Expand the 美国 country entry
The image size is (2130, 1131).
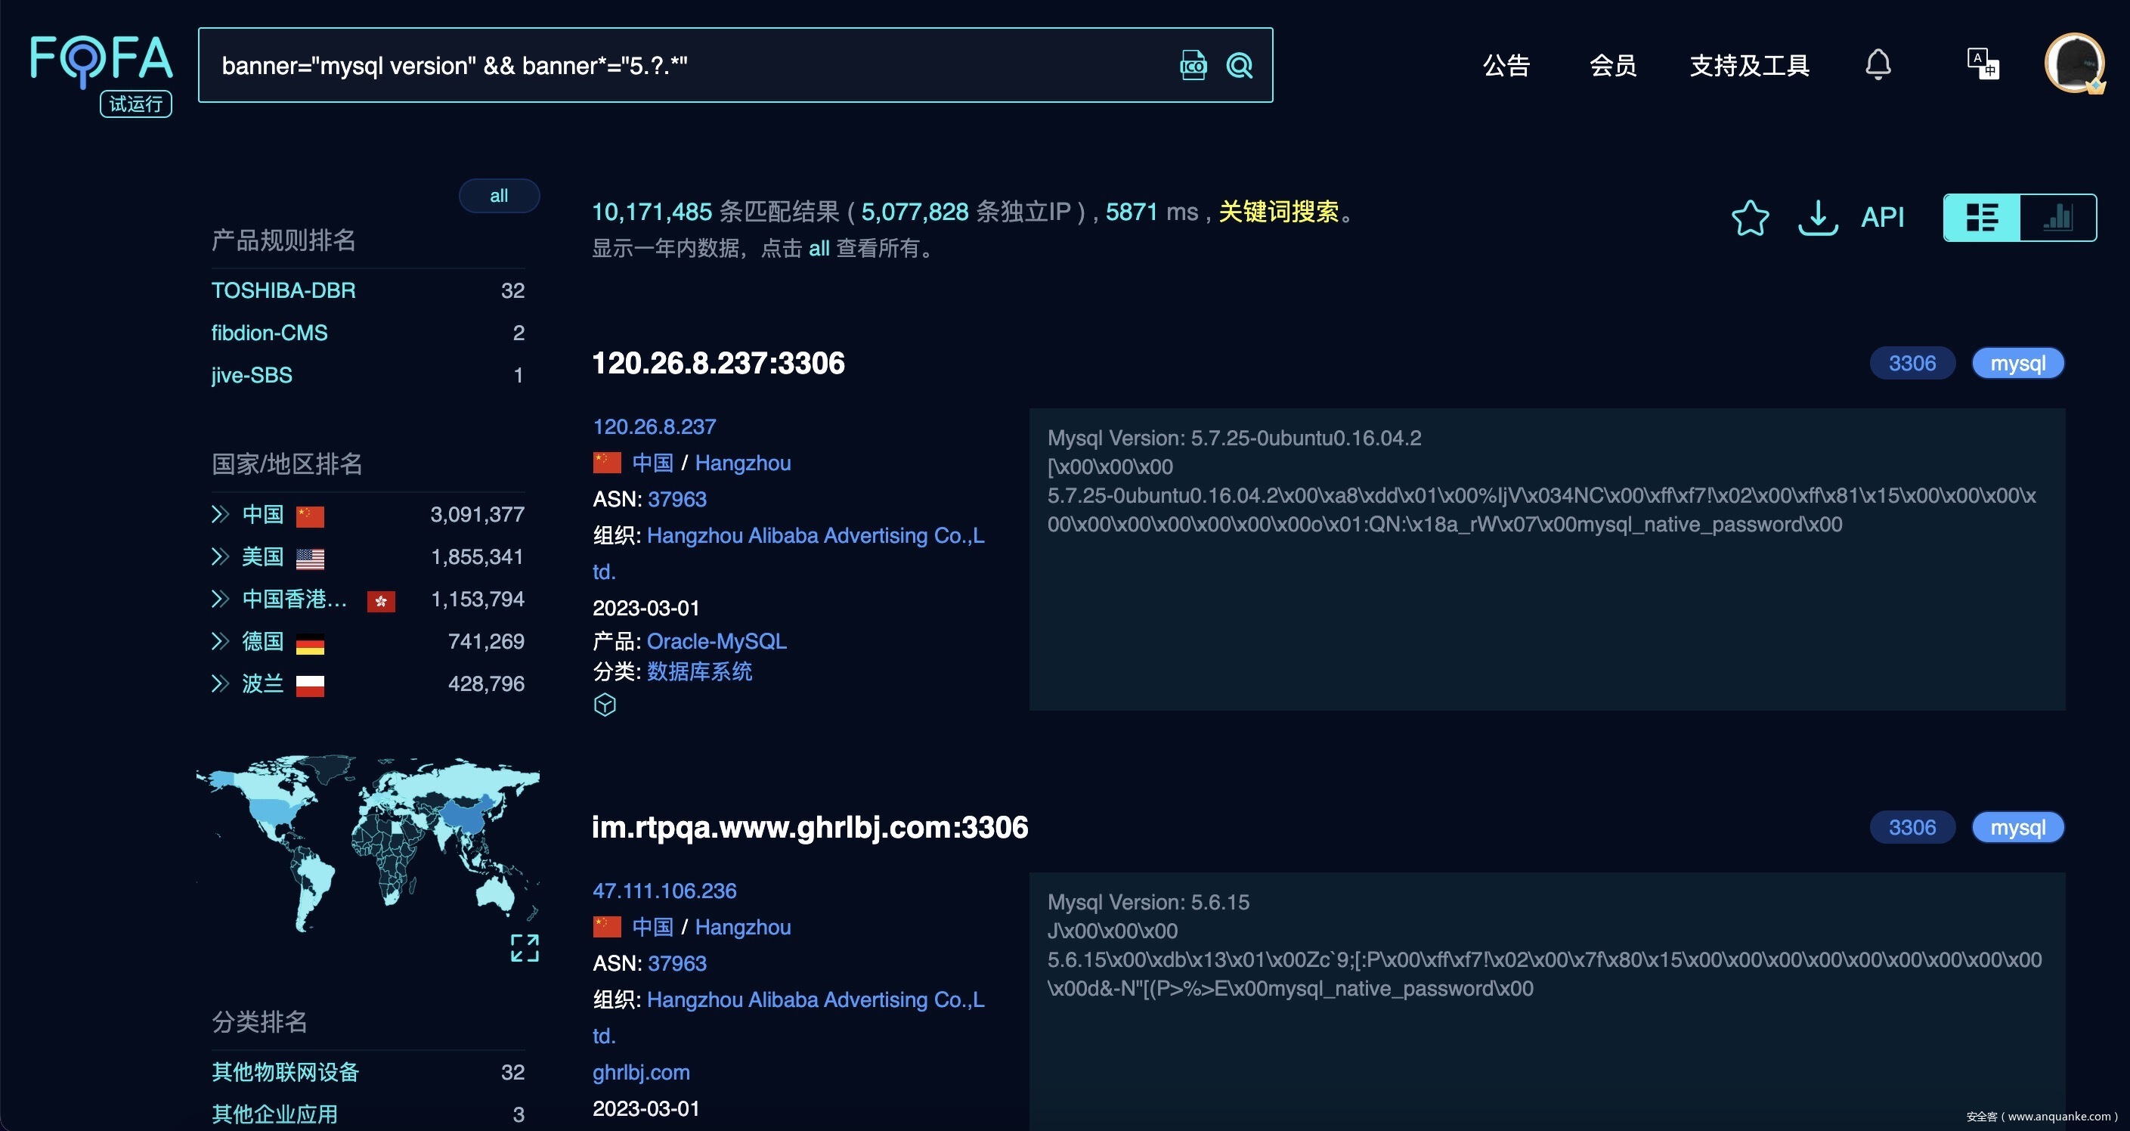[x=220, y=556]
